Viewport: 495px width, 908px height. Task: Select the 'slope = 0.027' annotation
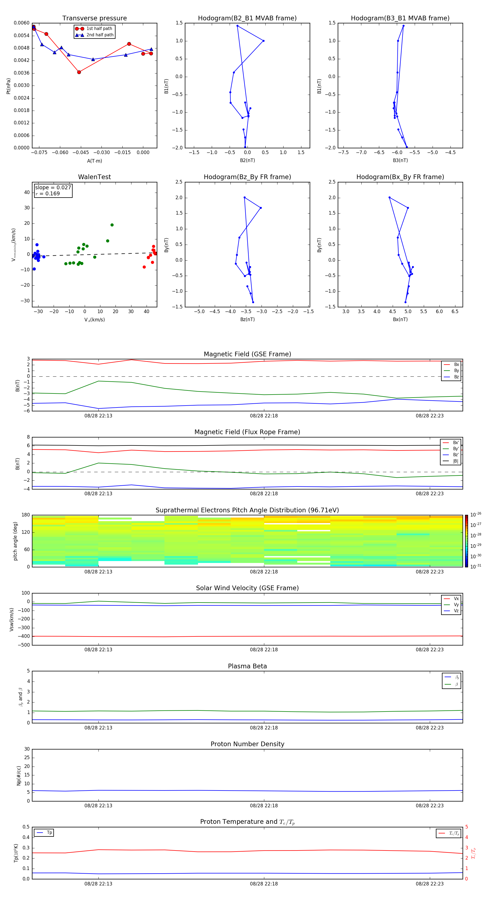(x=53, y=188)
